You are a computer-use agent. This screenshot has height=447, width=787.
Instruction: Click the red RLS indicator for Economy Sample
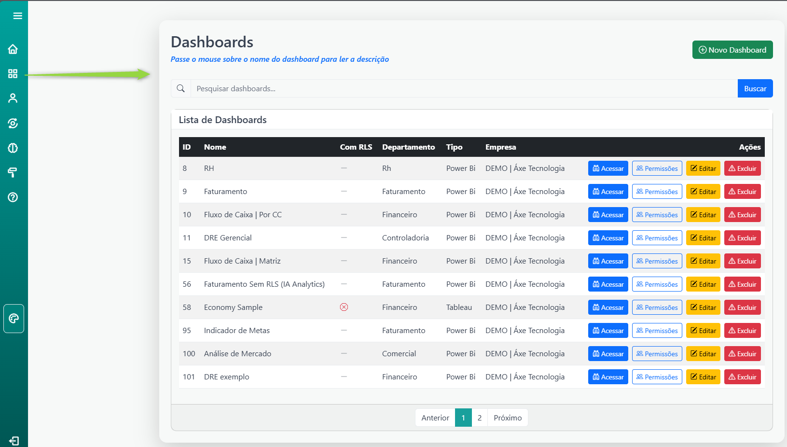(x=344, y=307)
